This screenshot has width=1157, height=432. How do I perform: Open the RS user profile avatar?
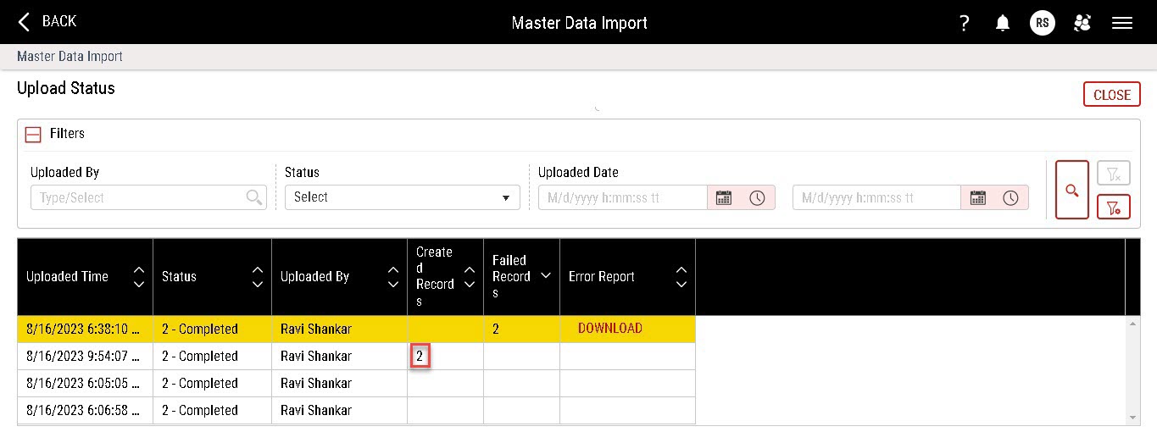click(1043, 23)
